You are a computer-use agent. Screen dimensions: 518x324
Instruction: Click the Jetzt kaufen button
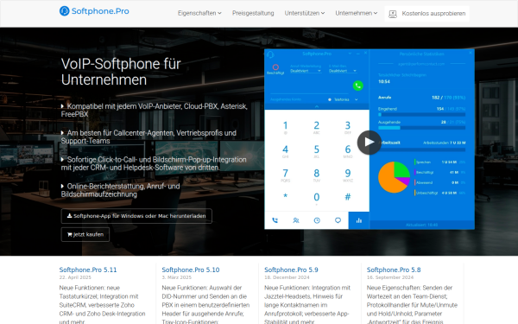point(85,234)
